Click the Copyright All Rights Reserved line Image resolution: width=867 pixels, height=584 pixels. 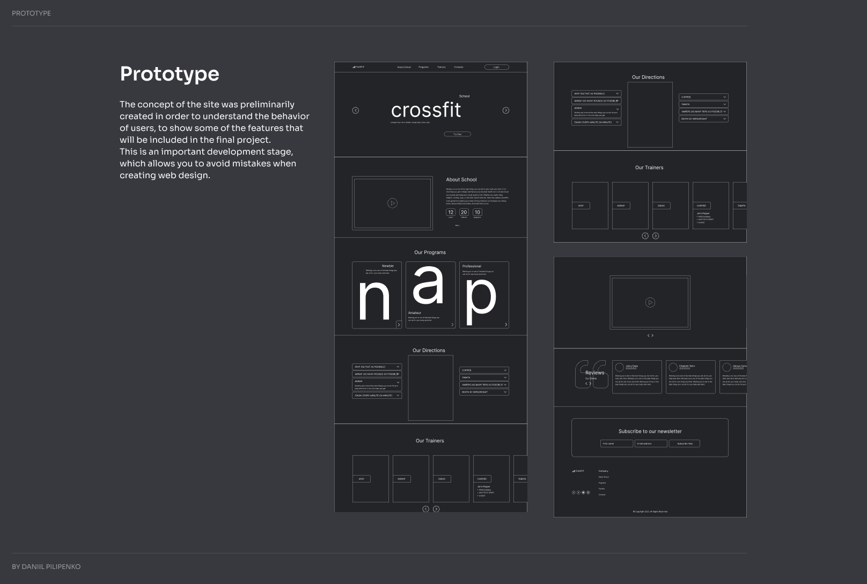point(650,512)
